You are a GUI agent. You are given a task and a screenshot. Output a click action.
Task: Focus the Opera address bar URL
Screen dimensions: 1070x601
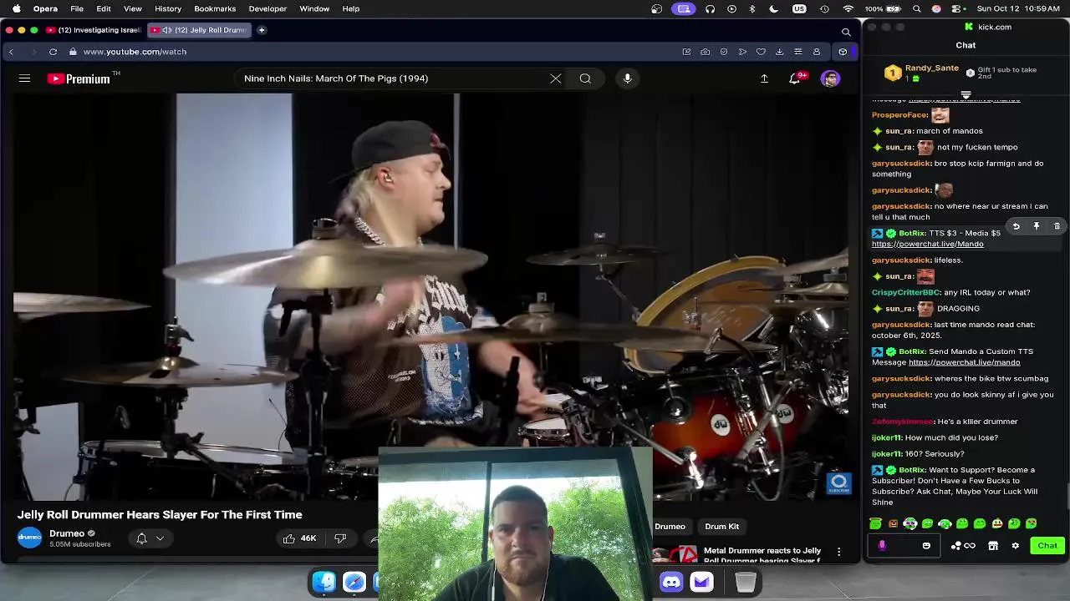coord(135,52)
